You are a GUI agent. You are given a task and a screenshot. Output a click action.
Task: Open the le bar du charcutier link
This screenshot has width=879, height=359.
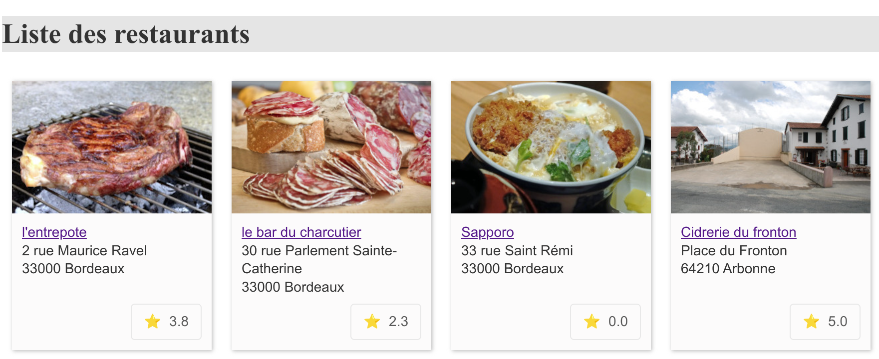(301, 232)
